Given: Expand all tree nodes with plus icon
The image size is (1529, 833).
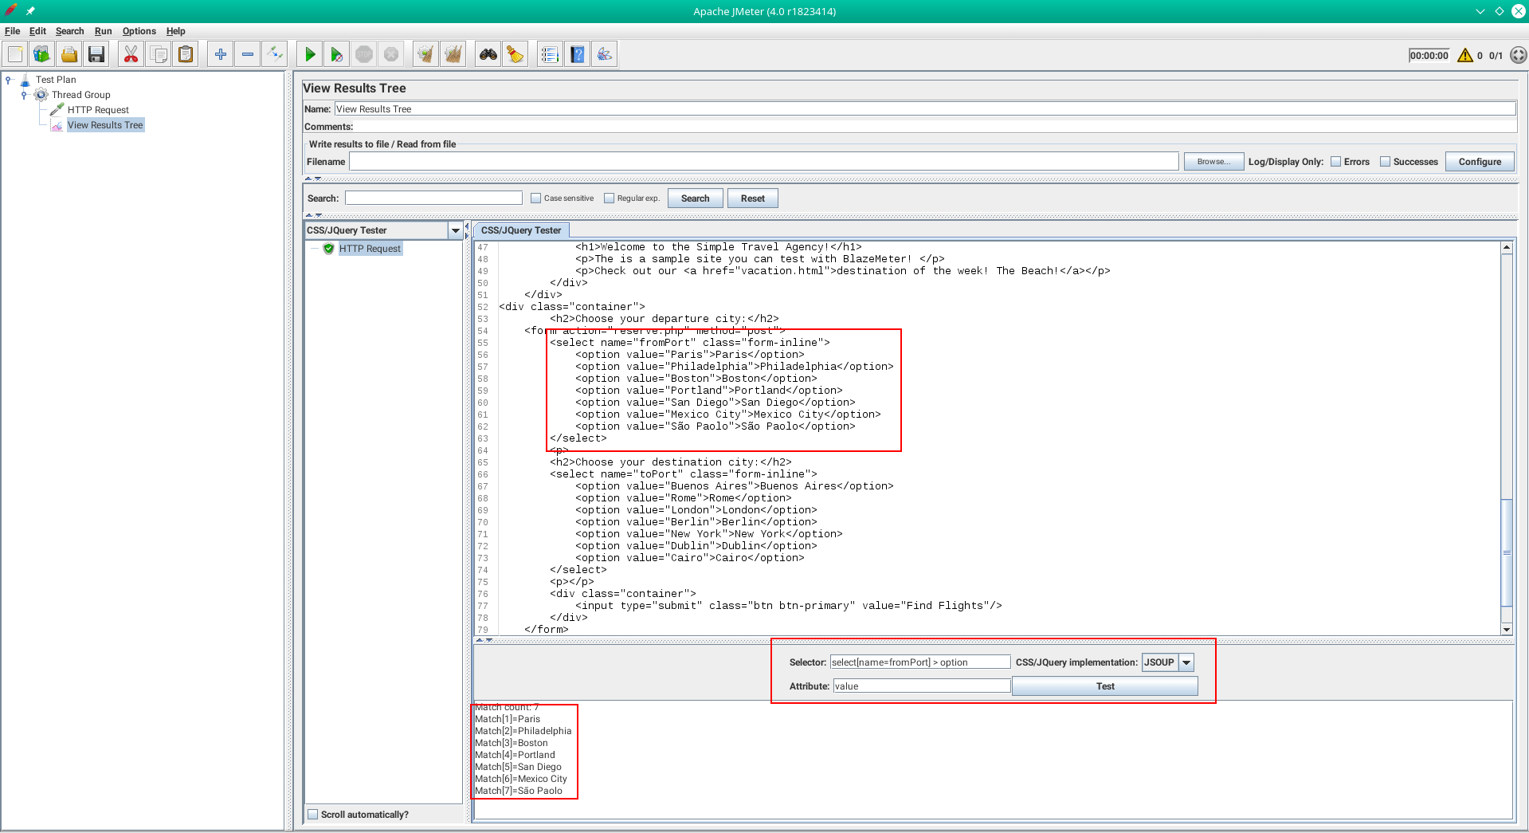Looking at the screenshot, I should point(221,54).
